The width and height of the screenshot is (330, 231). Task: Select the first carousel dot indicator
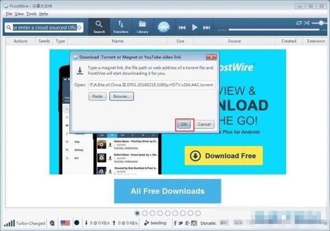tap(137, 212)
